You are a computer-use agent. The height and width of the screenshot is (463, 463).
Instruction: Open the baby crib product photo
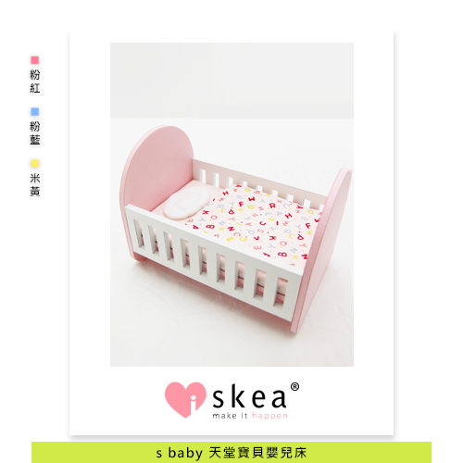[231, 205]
